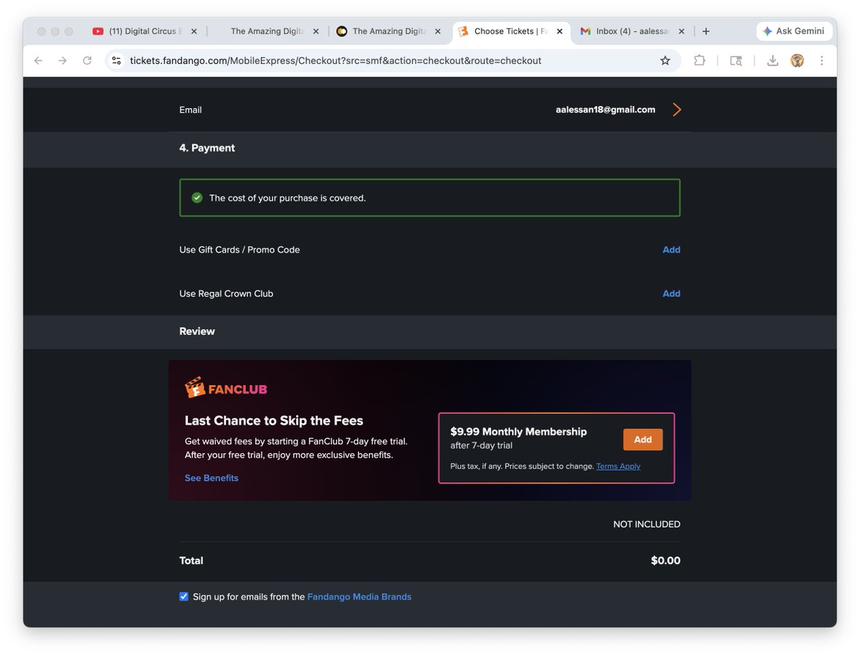This screenshot has width=860, height=656.
Task: Close the Digital Circus YouTube tab
Action: [x=194, y=32]
